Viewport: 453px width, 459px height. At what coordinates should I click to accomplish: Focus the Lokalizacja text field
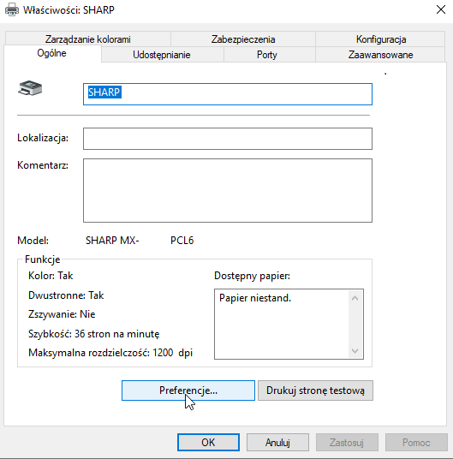228,139
